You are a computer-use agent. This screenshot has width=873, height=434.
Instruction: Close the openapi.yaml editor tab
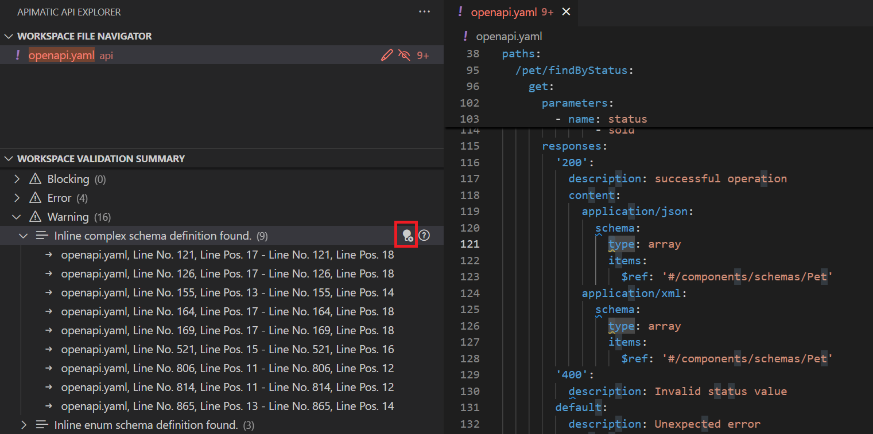pos(566,11)
